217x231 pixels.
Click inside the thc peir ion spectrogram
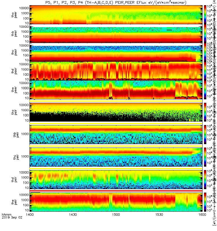pyautogui.click(x=116, y=157)
